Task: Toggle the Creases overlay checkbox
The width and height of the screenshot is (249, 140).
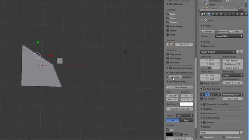Action: (168, 22)
